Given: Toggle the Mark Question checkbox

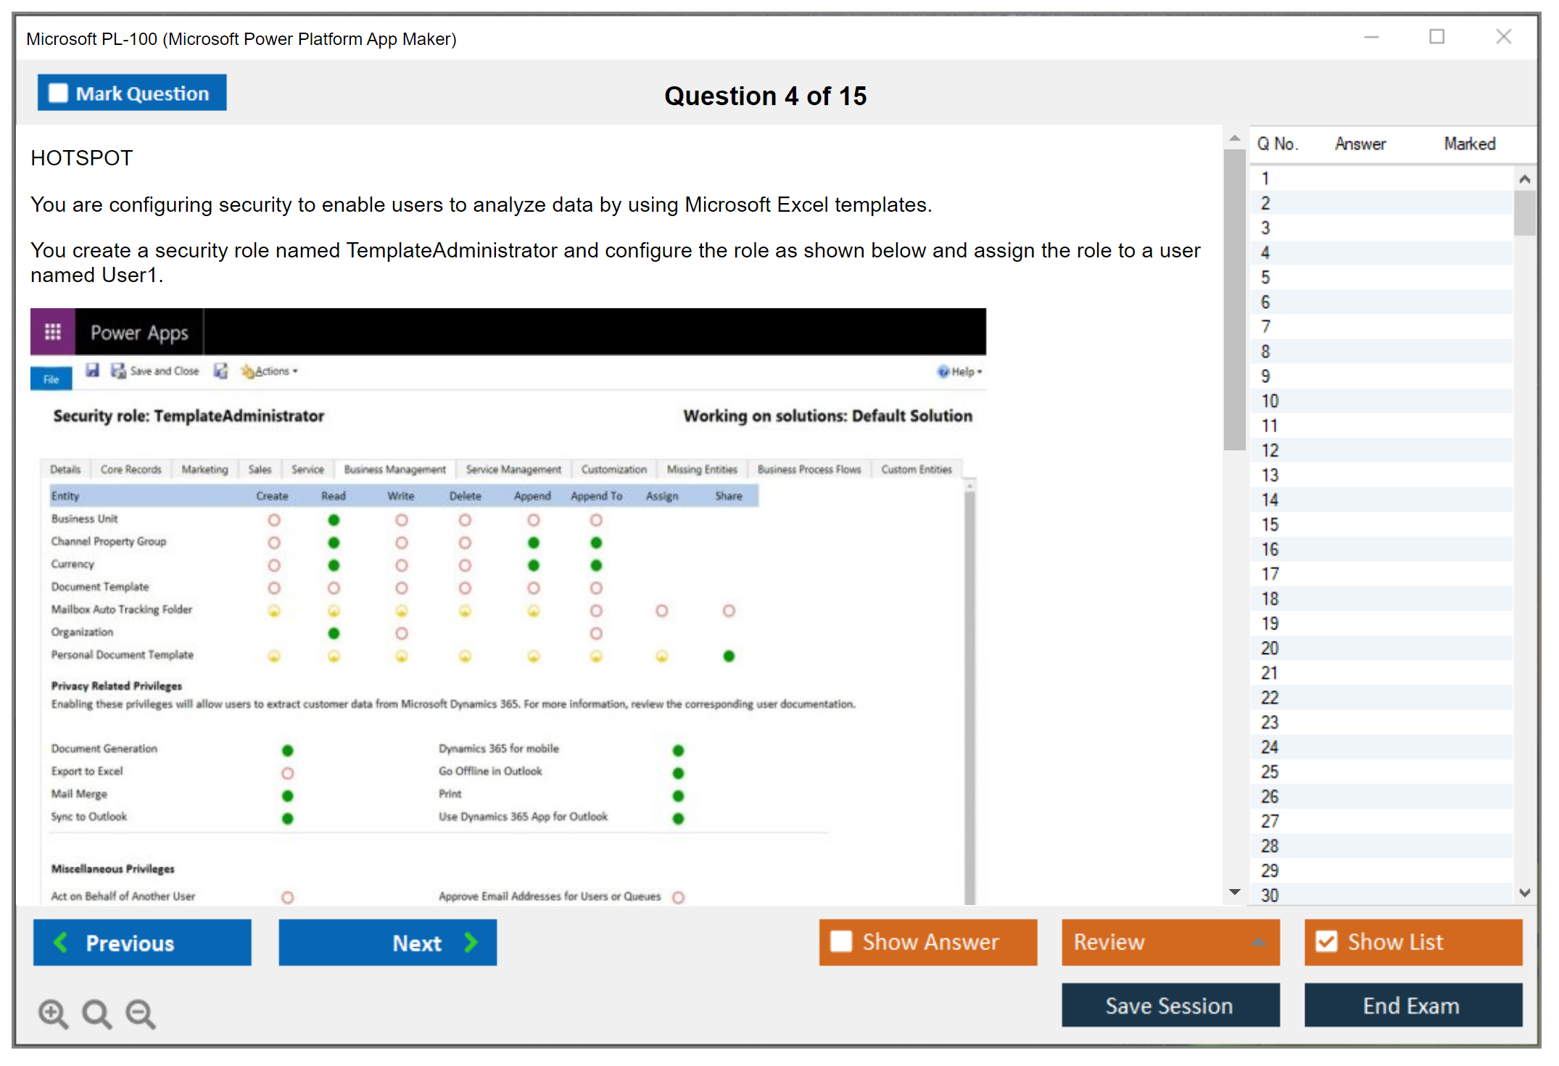Looking at the screenshot, I should coord(58,94).
